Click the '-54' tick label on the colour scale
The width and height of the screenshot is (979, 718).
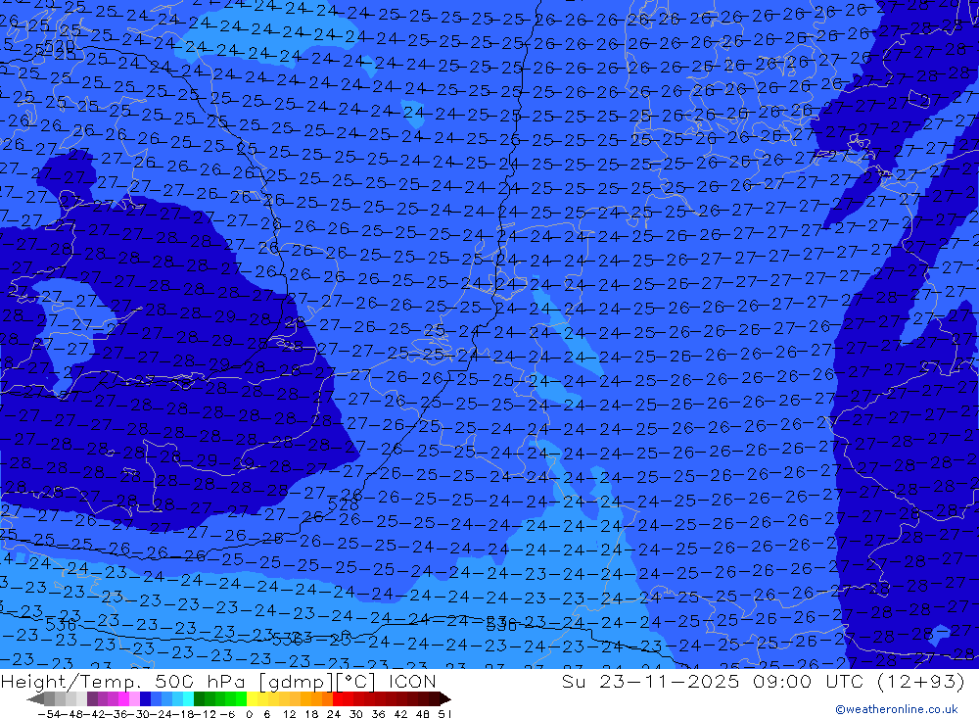(50, 714)
